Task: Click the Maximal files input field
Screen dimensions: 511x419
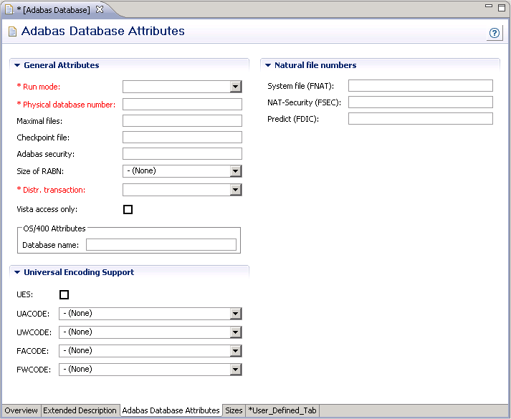Action: [x=182, y=120]
